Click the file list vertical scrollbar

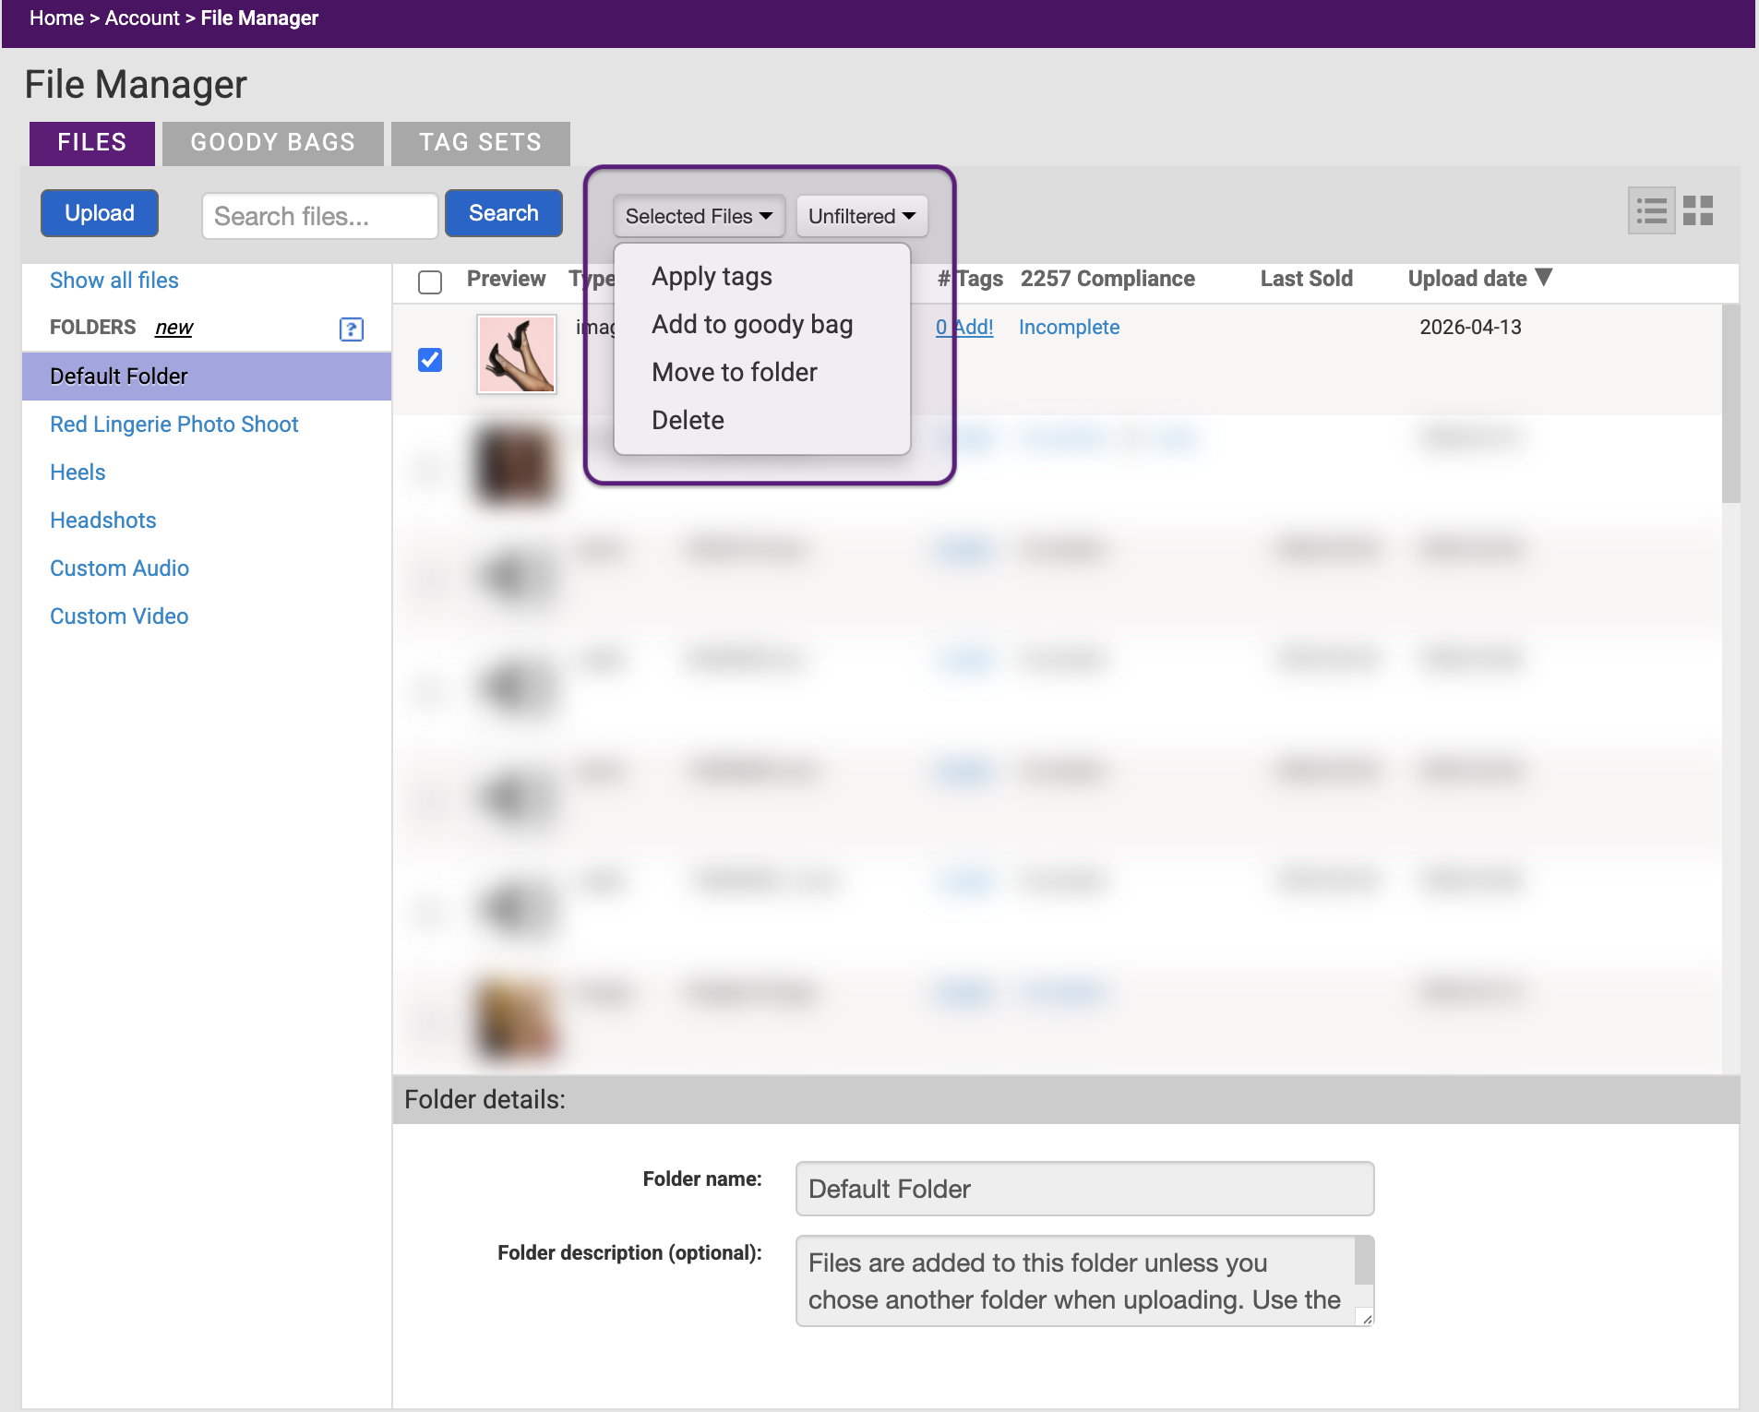(x=1731, y=403)
